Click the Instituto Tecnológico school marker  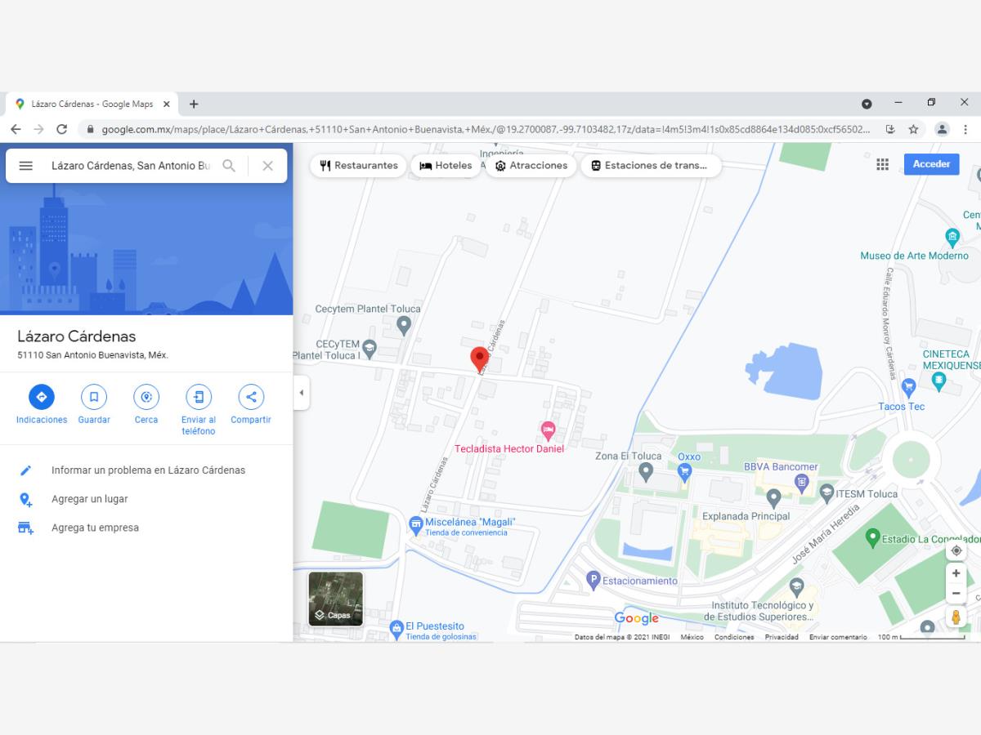click(797, 587)
